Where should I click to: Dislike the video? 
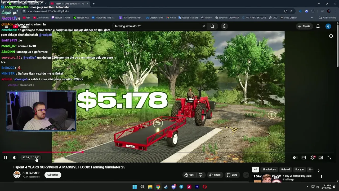201,175
